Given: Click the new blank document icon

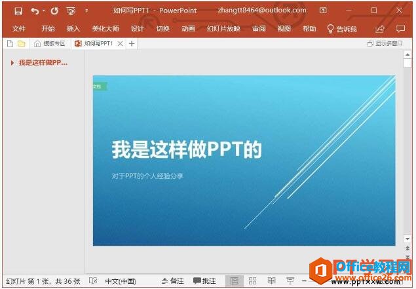Looking at the screenshot, I should [10, 43].
